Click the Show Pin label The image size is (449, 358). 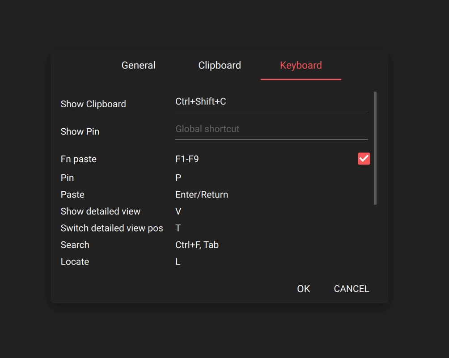(x=80, y=132)
